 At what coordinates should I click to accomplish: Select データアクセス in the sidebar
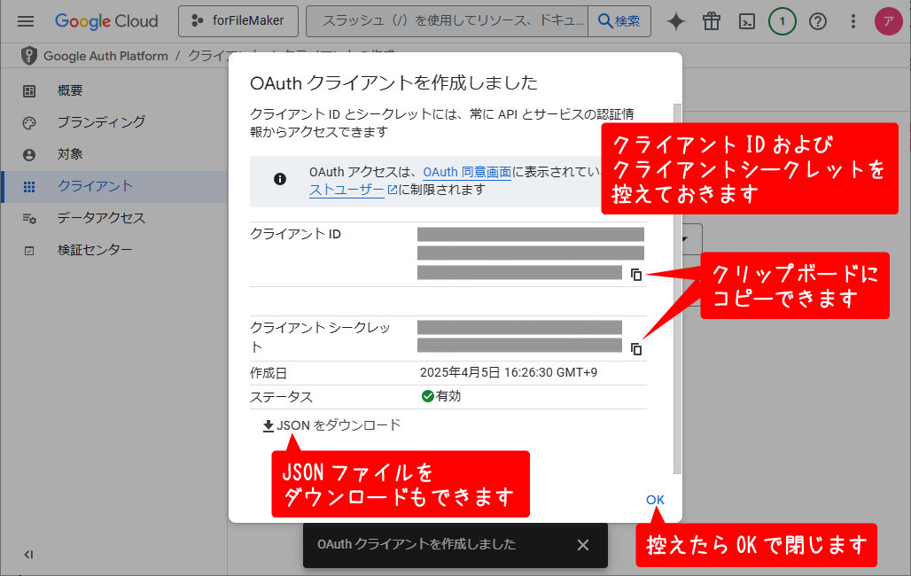point(113,218)
